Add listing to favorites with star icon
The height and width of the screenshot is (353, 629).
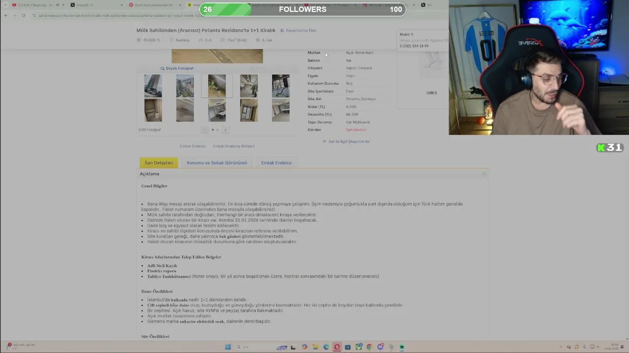(x=282, y=30)
